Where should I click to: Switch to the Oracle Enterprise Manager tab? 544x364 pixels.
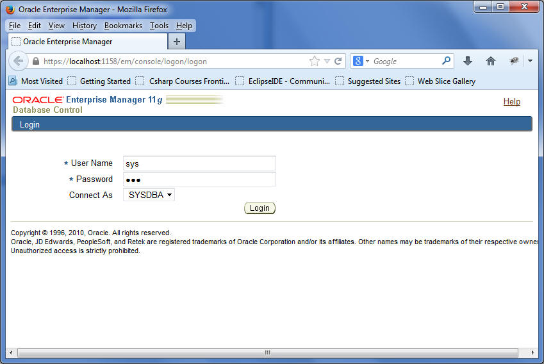tap(87, 42)
